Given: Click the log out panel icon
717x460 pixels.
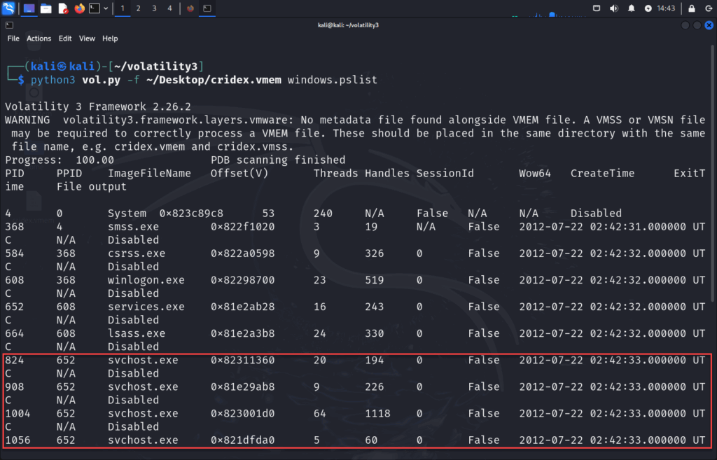Looking at the screenshot, I should 709,8.
